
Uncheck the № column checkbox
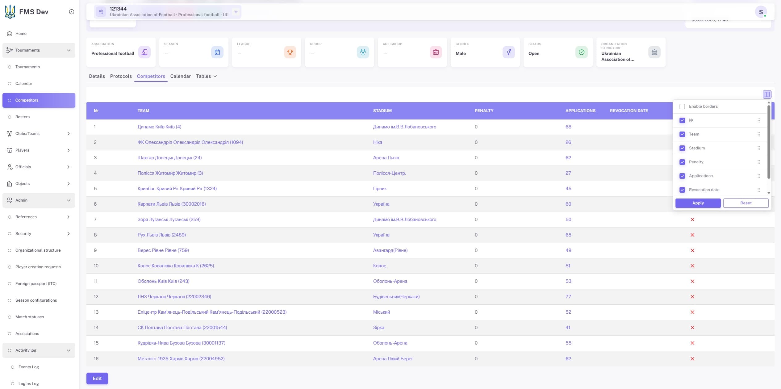pyautogui.click(x=682, y=120)
